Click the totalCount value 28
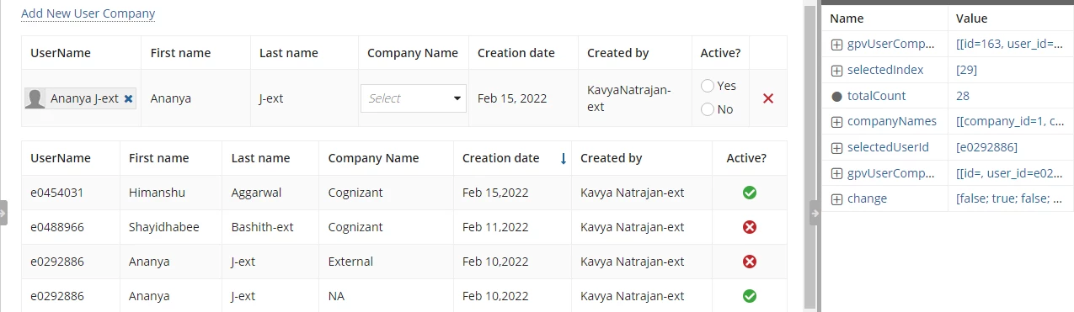Viewport: 1074px width, 312px height. pyautogui.click(x=964, y=96)
